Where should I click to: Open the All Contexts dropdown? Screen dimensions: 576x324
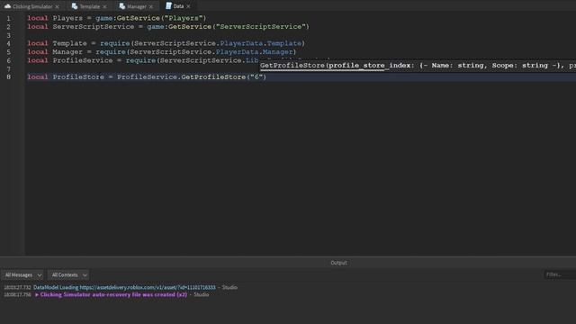coord(68,274)
